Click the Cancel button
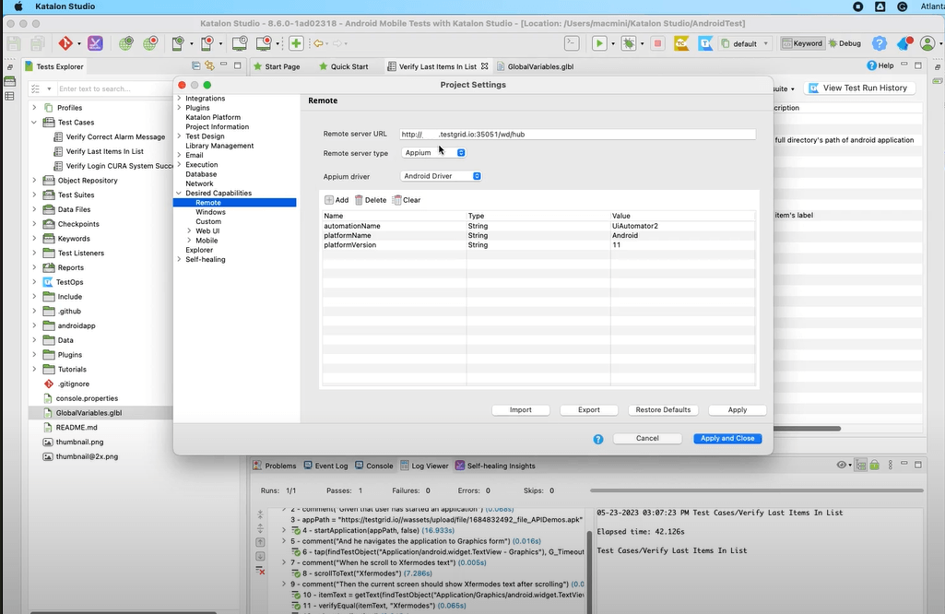The height and width of the screenshot is (614, 945). pos(647,439)
